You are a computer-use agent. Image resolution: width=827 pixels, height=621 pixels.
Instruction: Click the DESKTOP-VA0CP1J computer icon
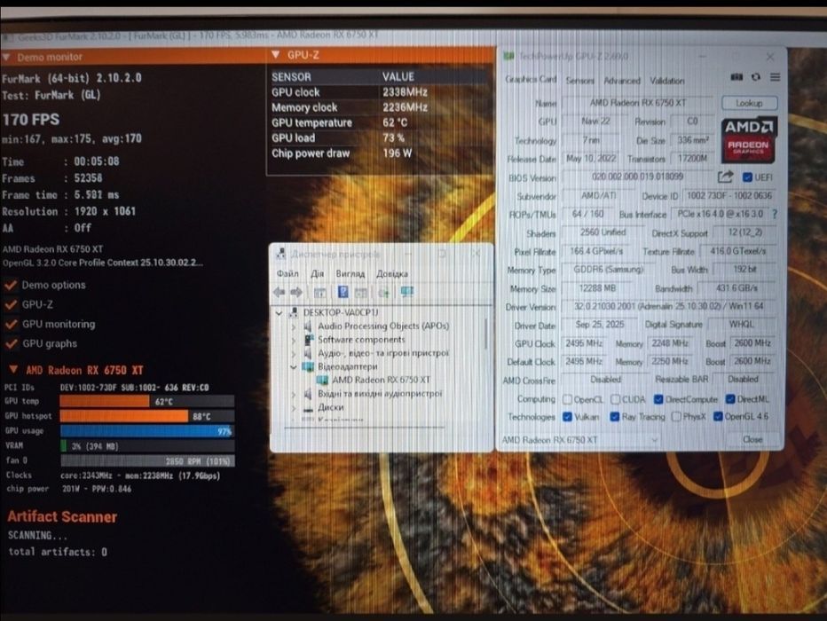[294, 312]
